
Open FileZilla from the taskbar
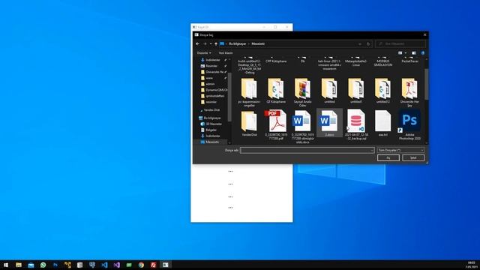tap(153, 265)
